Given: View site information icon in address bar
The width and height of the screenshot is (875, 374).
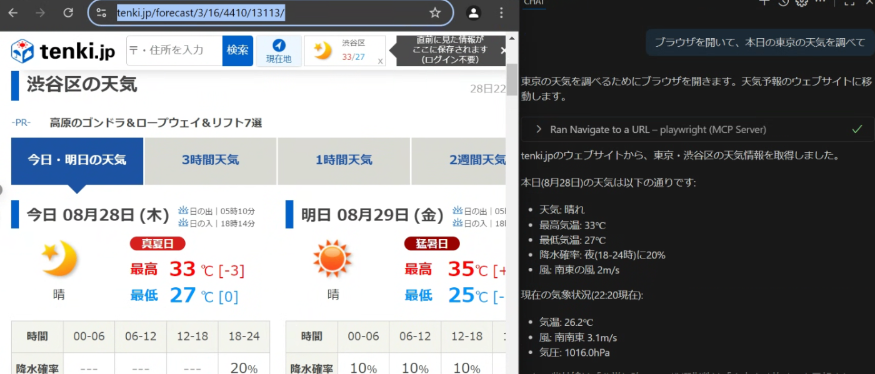Looking at the screenshot, I should click(101, 12).
